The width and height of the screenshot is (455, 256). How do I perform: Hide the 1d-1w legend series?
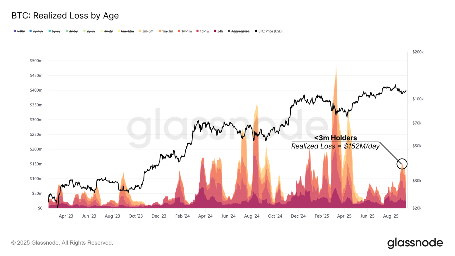coord(203,31)
